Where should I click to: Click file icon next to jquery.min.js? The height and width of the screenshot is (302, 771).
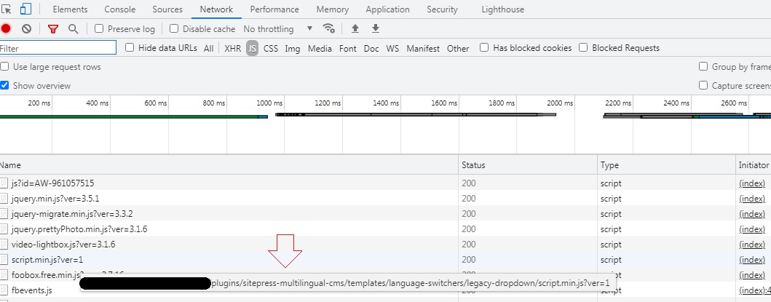coord(4,199)
